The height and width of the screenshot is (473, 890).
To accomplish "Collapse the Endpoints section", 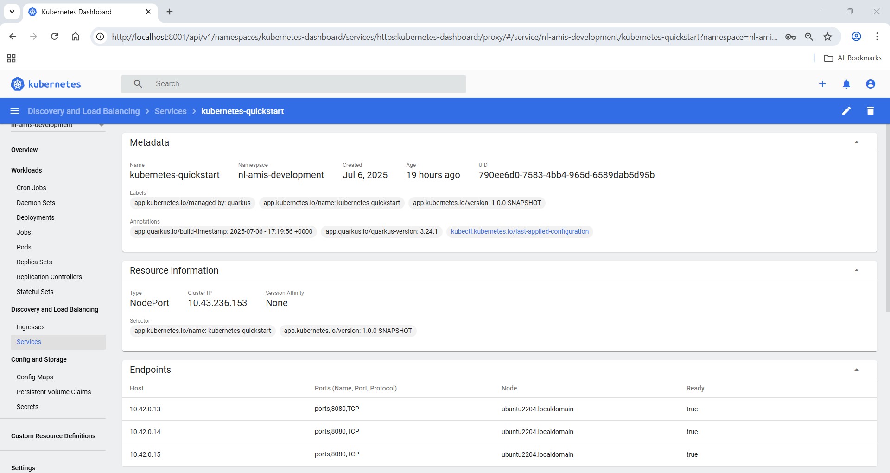I will [x=857, y=370].
